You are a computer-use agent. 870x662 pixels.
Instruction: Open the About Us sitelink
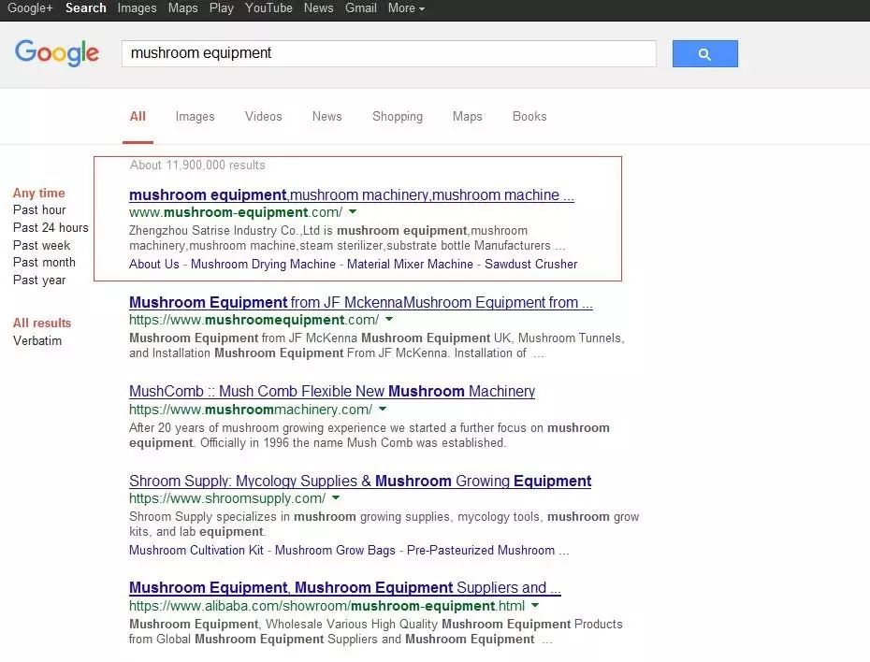[x=153, y=264]
